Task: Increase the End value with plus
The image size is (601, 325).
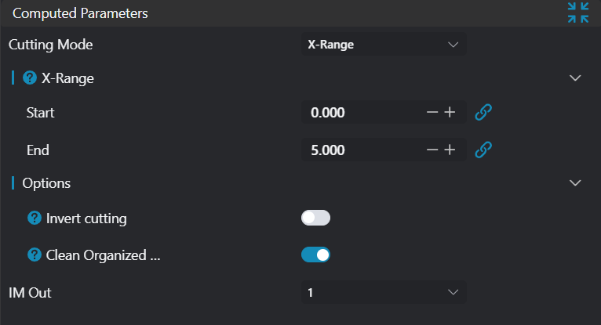Action: tap(450, 149)
